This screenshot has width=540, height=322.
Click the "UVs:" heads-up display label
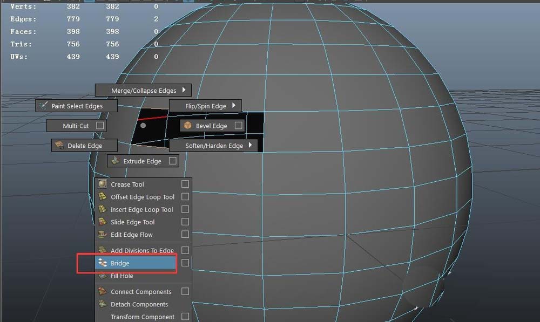click(19, 57)
